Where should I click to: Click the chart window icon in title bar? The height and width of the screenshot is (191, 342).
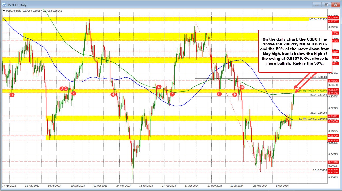3,5
